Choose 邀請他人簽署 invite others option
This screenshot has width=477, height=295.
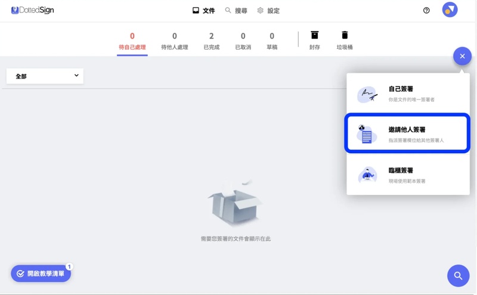pos(407,133)
